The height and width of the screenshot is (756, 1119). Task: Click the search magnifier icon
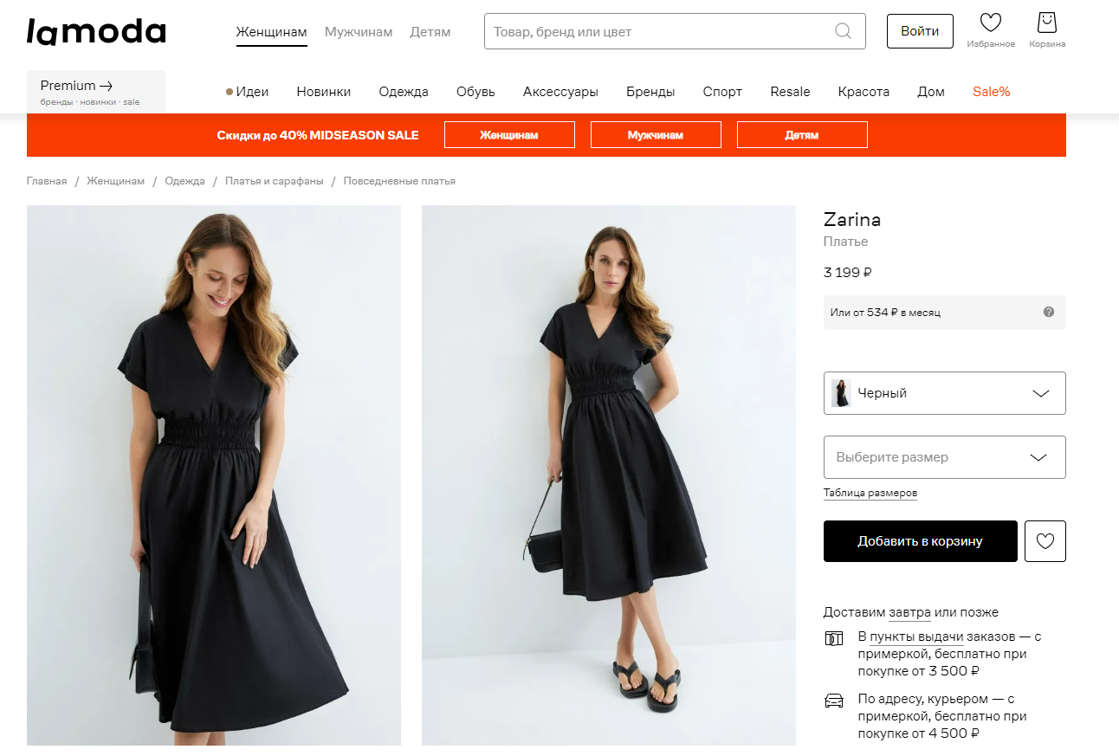(x=843, y=31)
